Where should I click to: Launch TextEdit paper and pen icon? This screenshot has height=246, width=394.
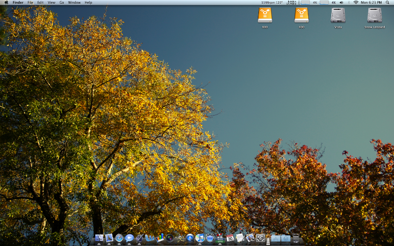click(x=240, y=238)
